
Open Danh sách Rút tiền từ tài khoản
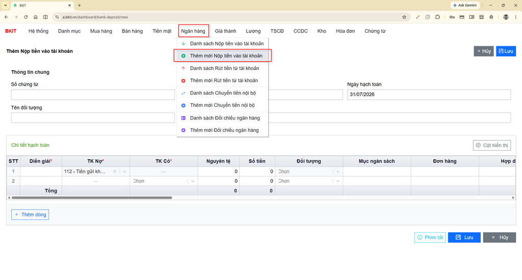pos(223,68)
